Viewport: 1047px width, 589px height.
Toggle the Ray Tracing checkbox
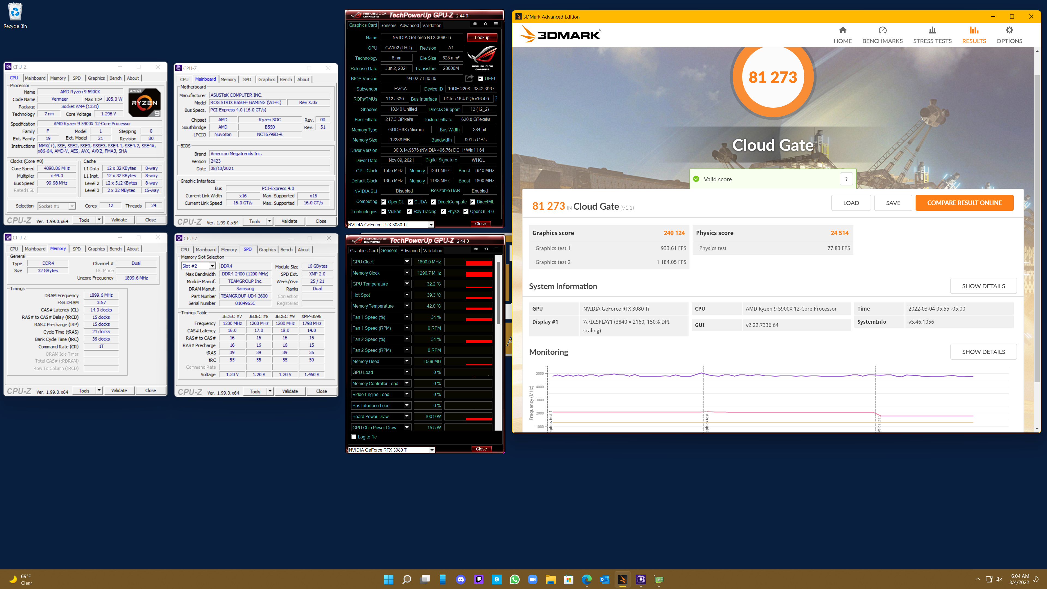tap(409, 211)
